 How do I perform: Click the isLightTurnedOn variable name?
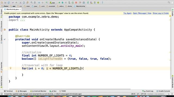pyautogui.click(x=50, y=59)
